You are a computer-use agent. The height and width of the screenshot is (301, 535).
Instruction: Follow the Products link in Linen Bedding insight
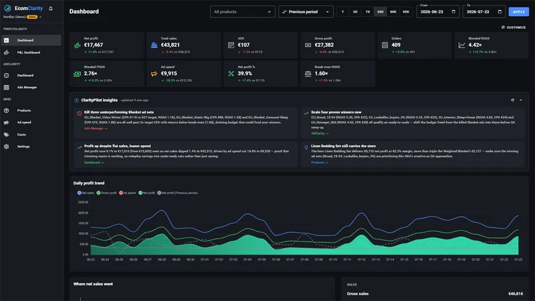[x=320, y=163]
